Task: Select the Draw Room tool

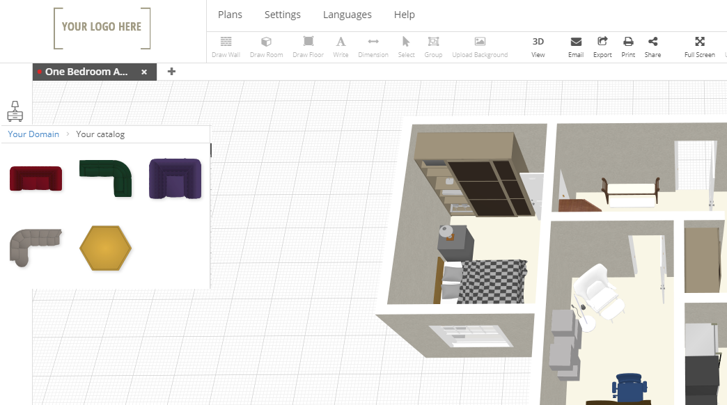Action: 266,47
